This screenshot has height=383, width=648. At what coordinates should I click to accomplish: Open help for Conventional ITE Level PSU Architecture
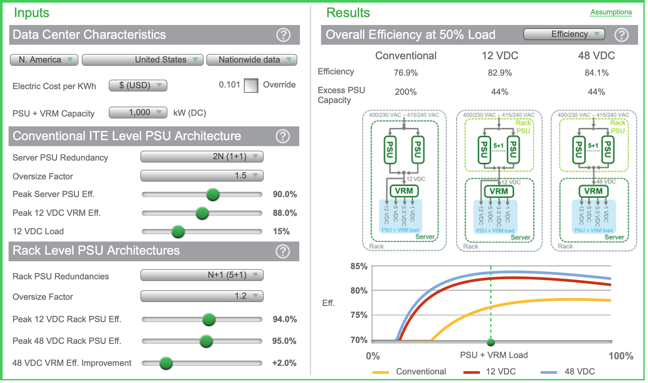(x=282, y=136)
